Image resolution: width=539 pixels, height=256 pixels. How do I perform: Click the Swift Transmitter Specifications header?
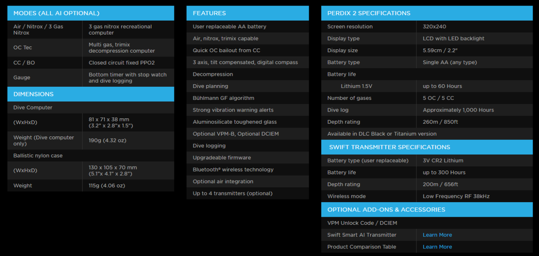pyautogui.click(x=390, y=147)
